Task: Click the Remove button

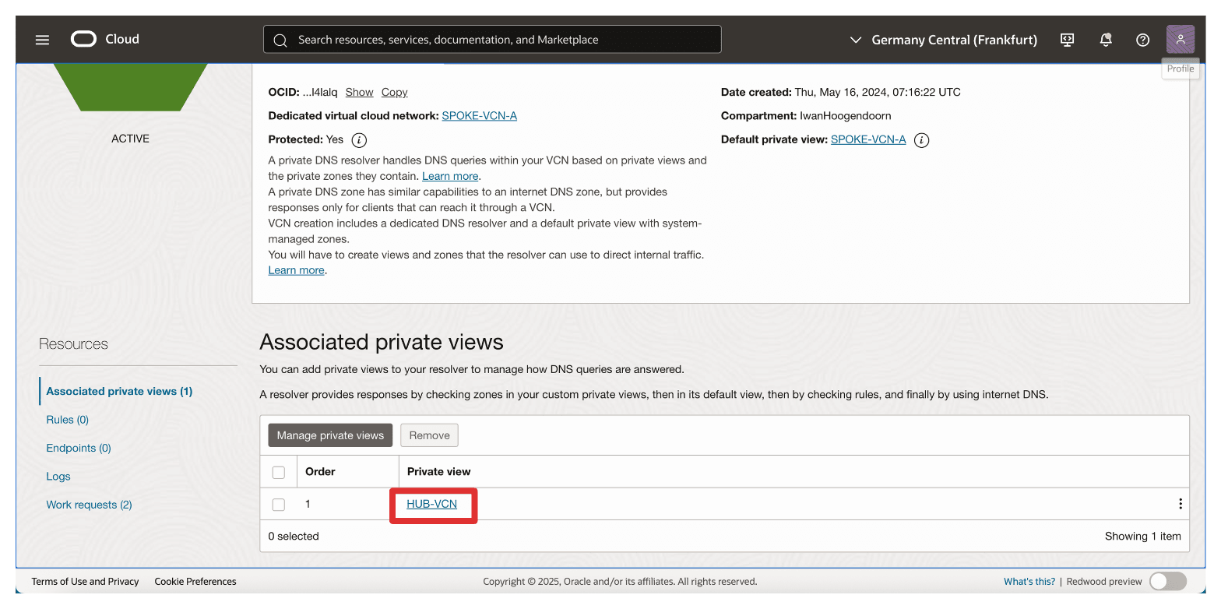Action: [429, 435]
